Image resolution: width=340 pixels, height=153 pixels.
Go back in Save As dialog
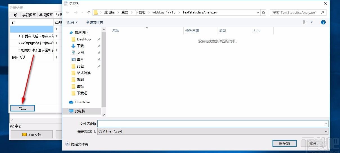[x=67, y=12]
